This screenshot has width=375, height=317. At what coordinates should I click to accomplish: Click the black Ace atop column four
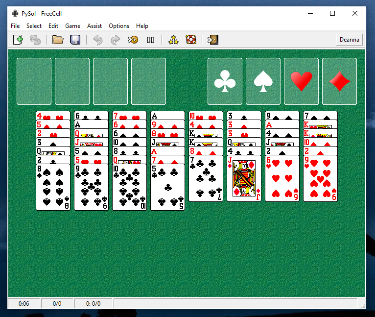pos(167,116)
